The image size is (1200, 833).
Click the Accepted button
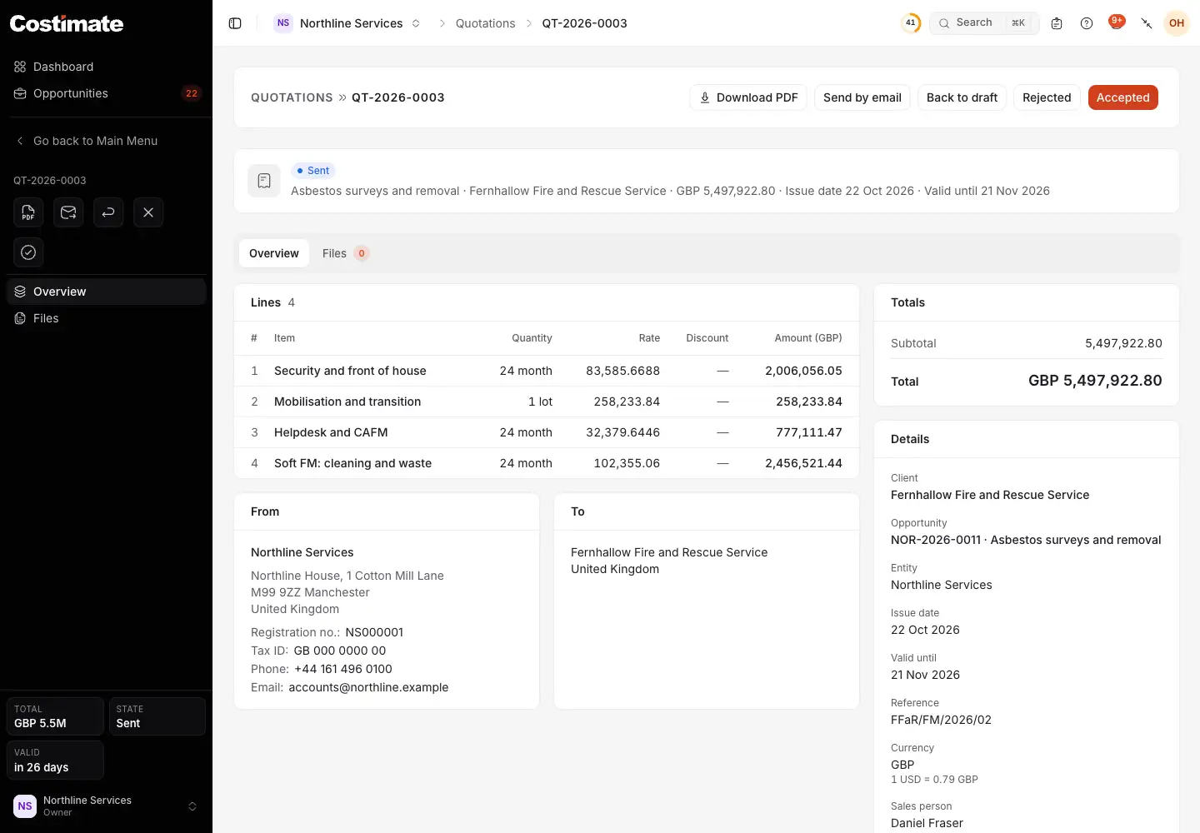1122,97
